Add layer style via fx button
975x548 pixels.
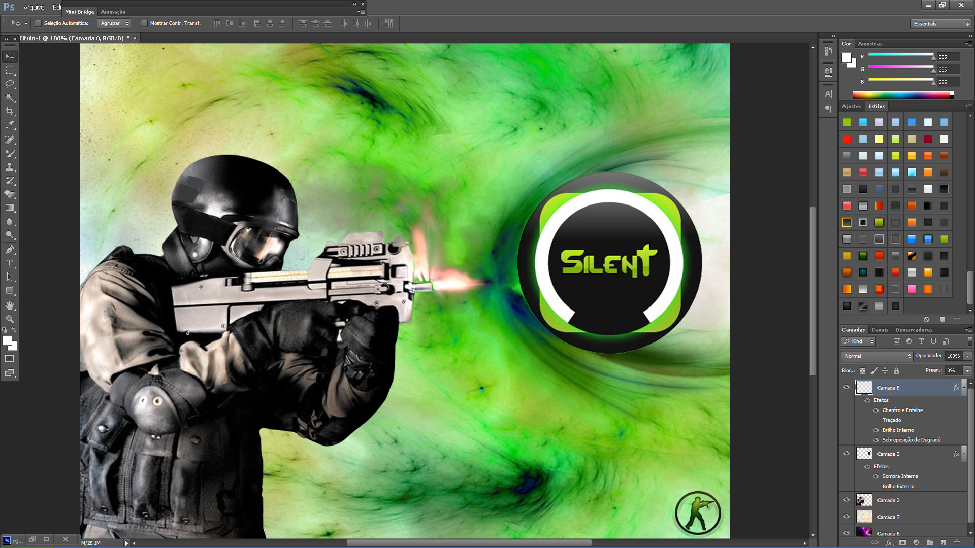[889, 543]
